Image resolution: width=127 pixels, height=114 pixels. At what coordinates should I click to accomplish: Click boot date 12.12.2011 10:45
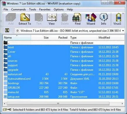pos(108,47)
